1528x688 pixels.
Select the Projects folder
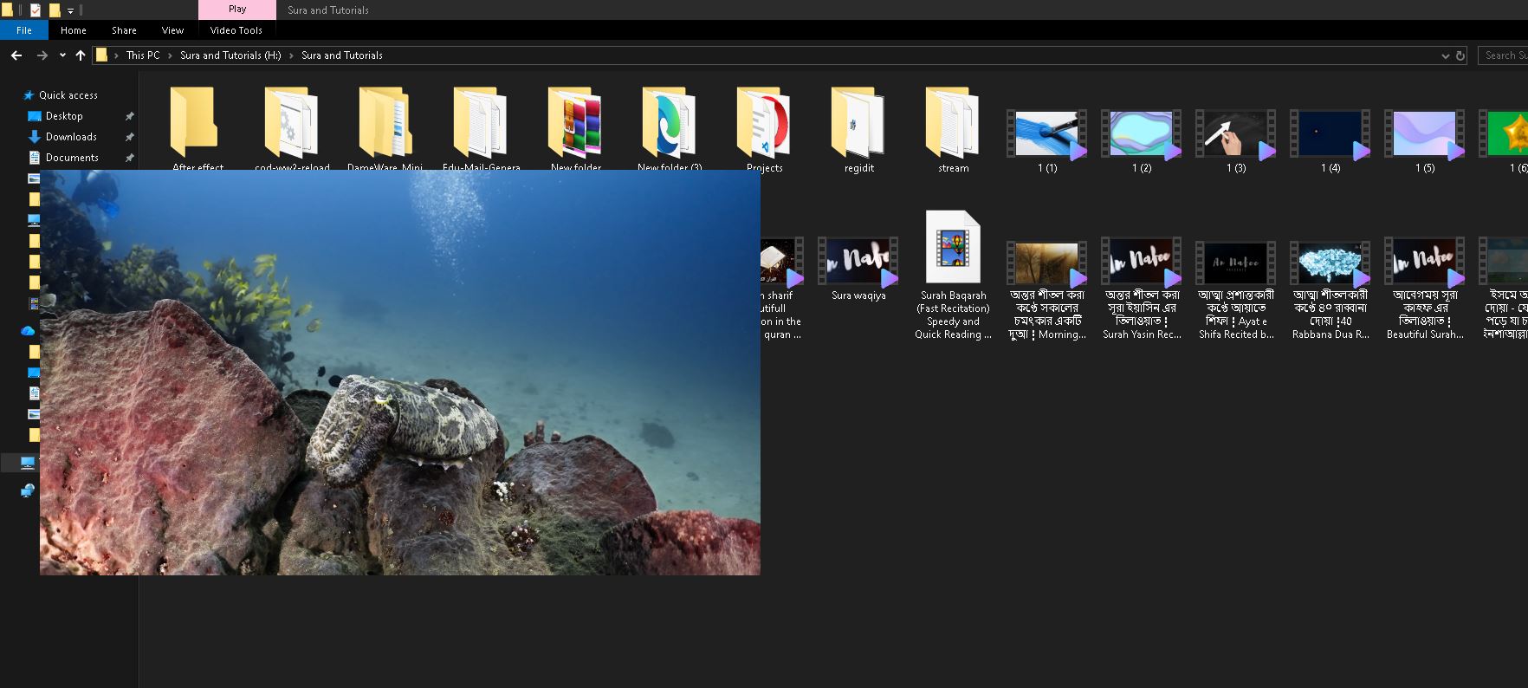pyautogui.click(x=764, y=128)
